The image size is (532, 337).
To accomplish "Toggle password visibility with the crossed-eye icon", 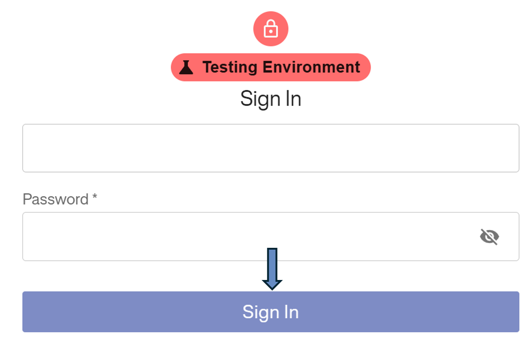I will 489,236.
